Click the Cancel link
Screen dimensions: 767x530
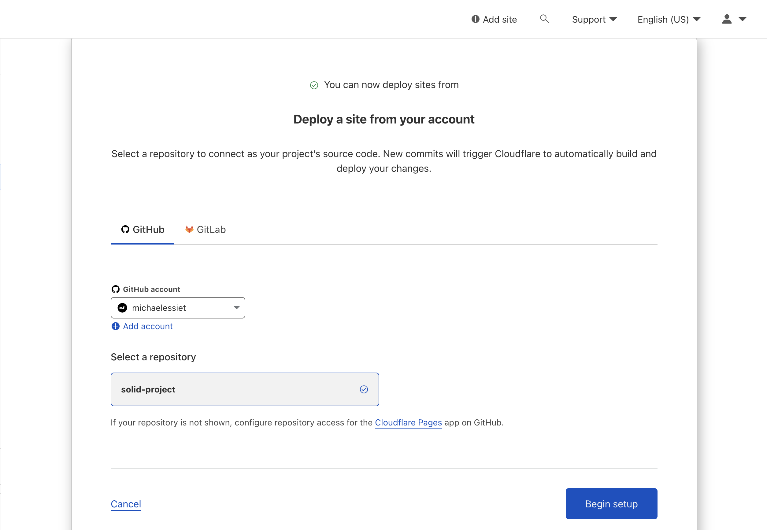(126, 504)
